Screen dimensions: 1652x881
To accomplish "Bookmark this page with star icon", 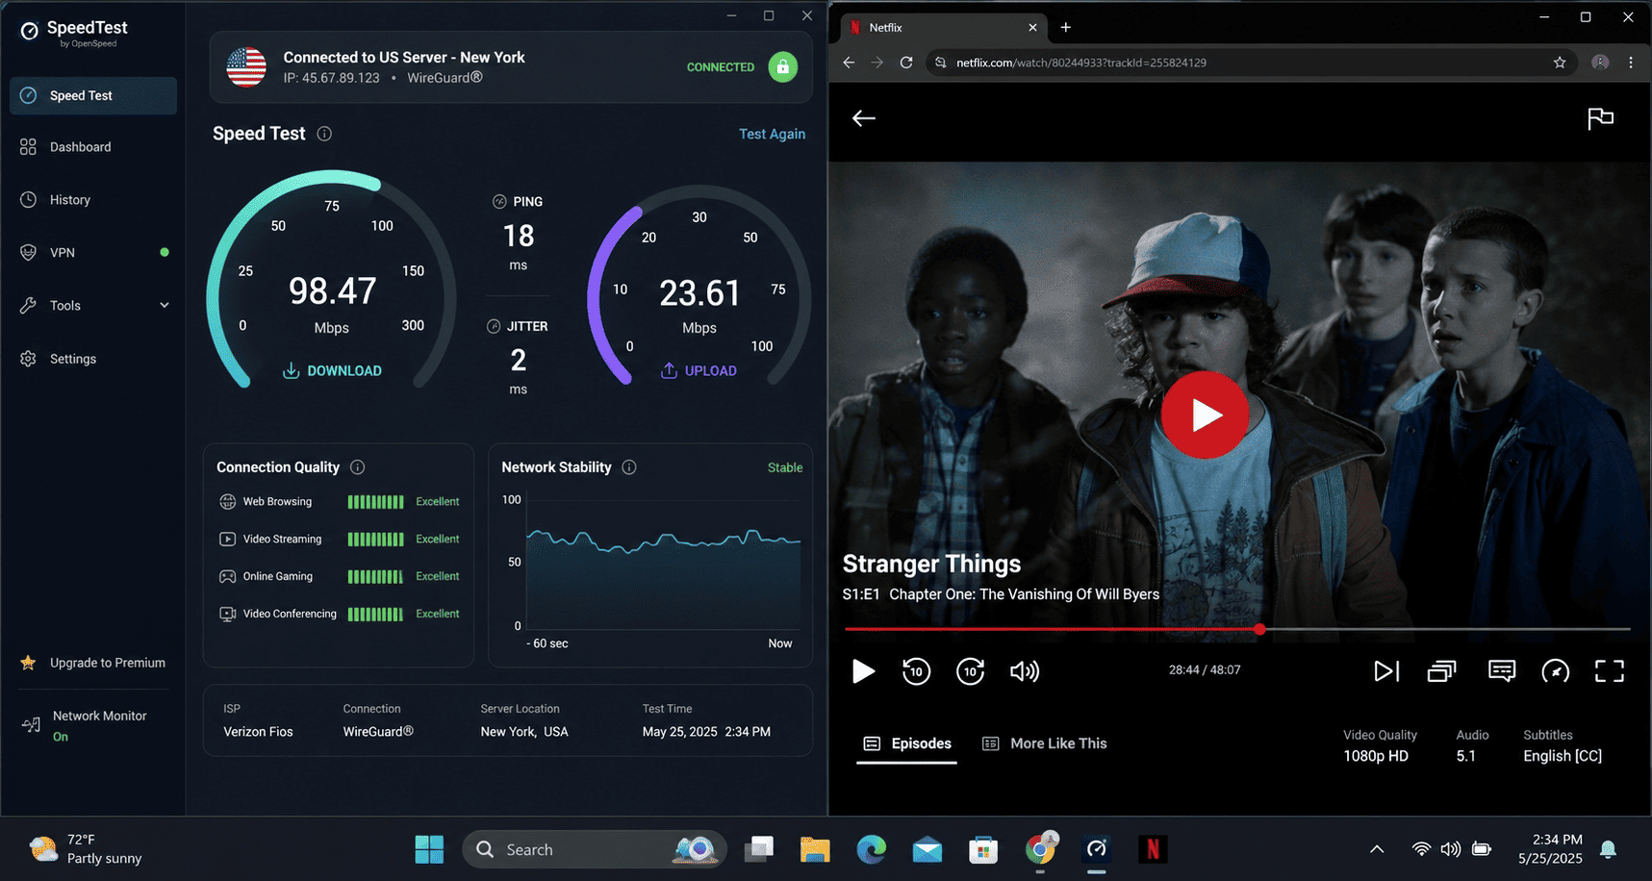I will point(1560,63).
